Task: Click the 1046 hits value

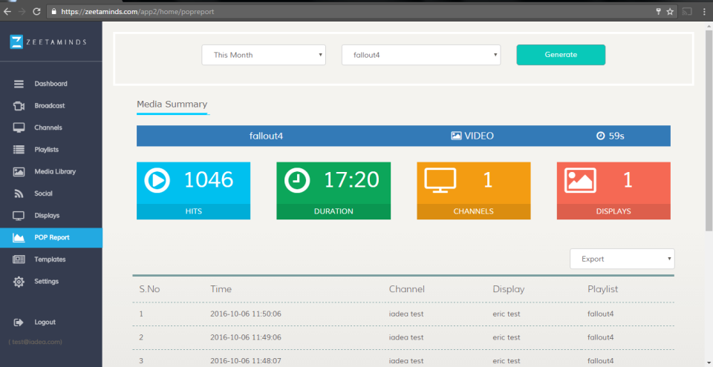Action: 209,180
